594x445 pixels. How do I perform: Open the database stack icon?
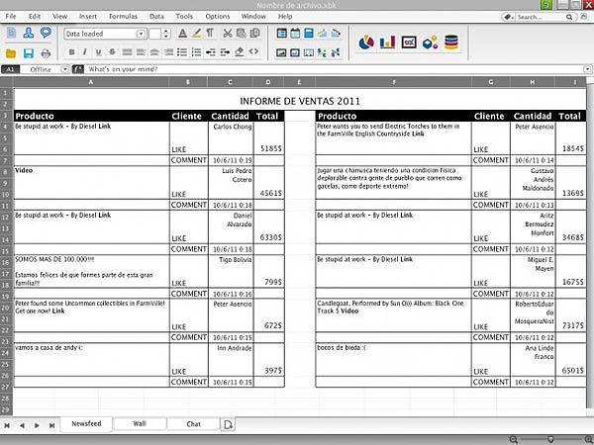click(x=451, y=42)
